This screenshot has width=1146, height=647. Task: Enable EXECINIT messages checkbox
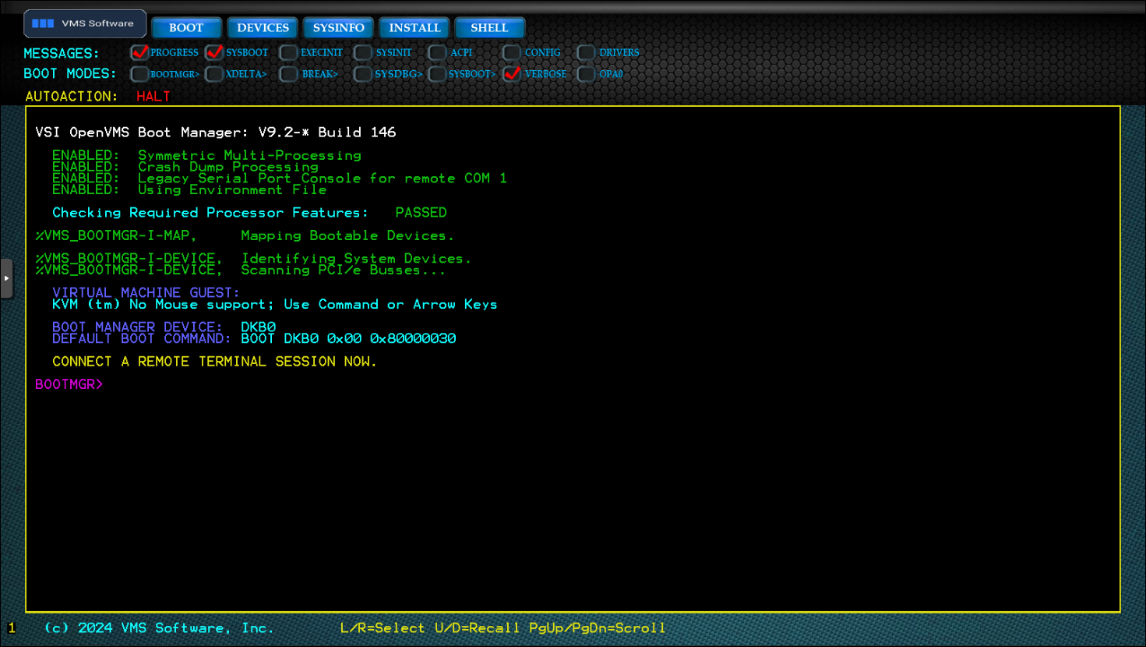click(289, 53)
